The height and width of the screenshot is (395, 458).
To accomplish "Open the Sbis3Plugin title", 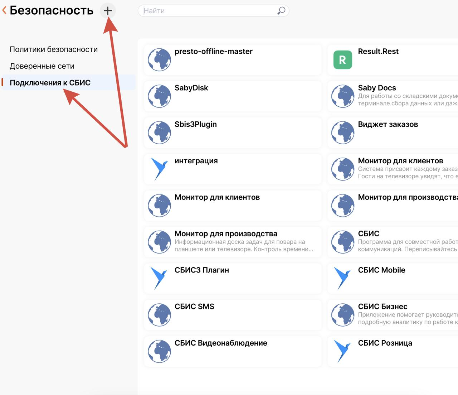I will tap(196, 125).
